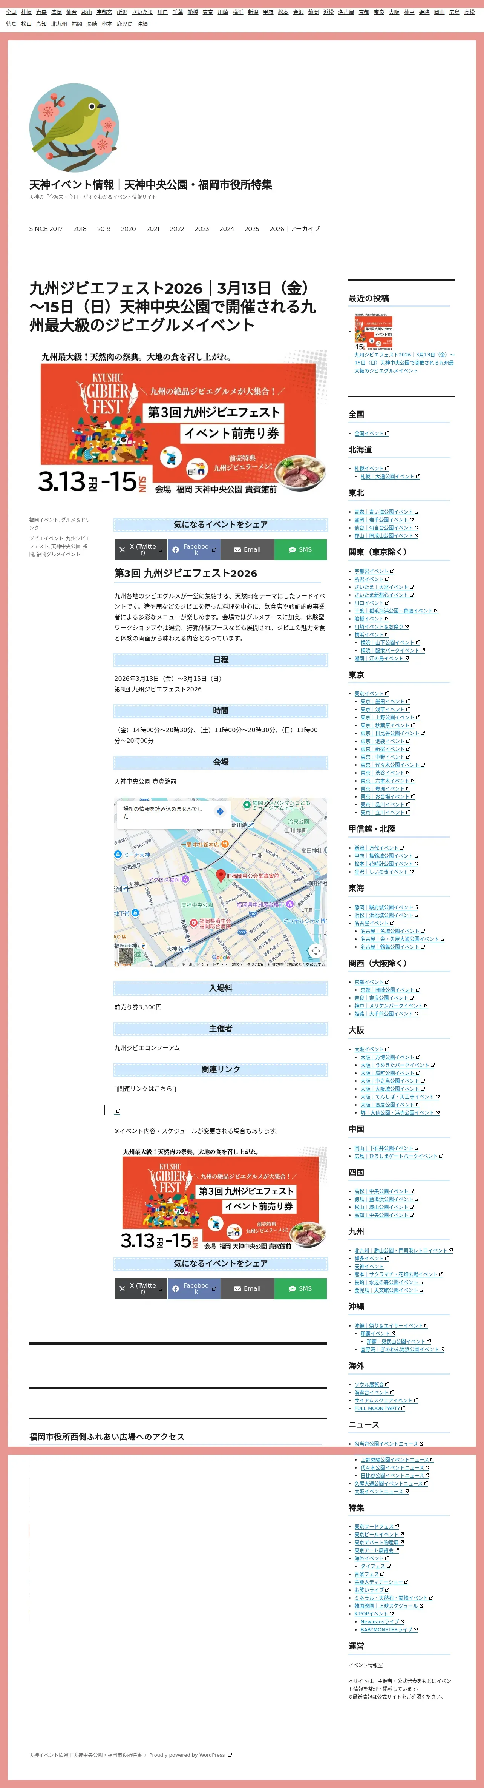Screen dimensions: 484x1788
Task: Click the アクロス福岡 music venue marker
Action: pyautogui.click(x=185, y=879)
